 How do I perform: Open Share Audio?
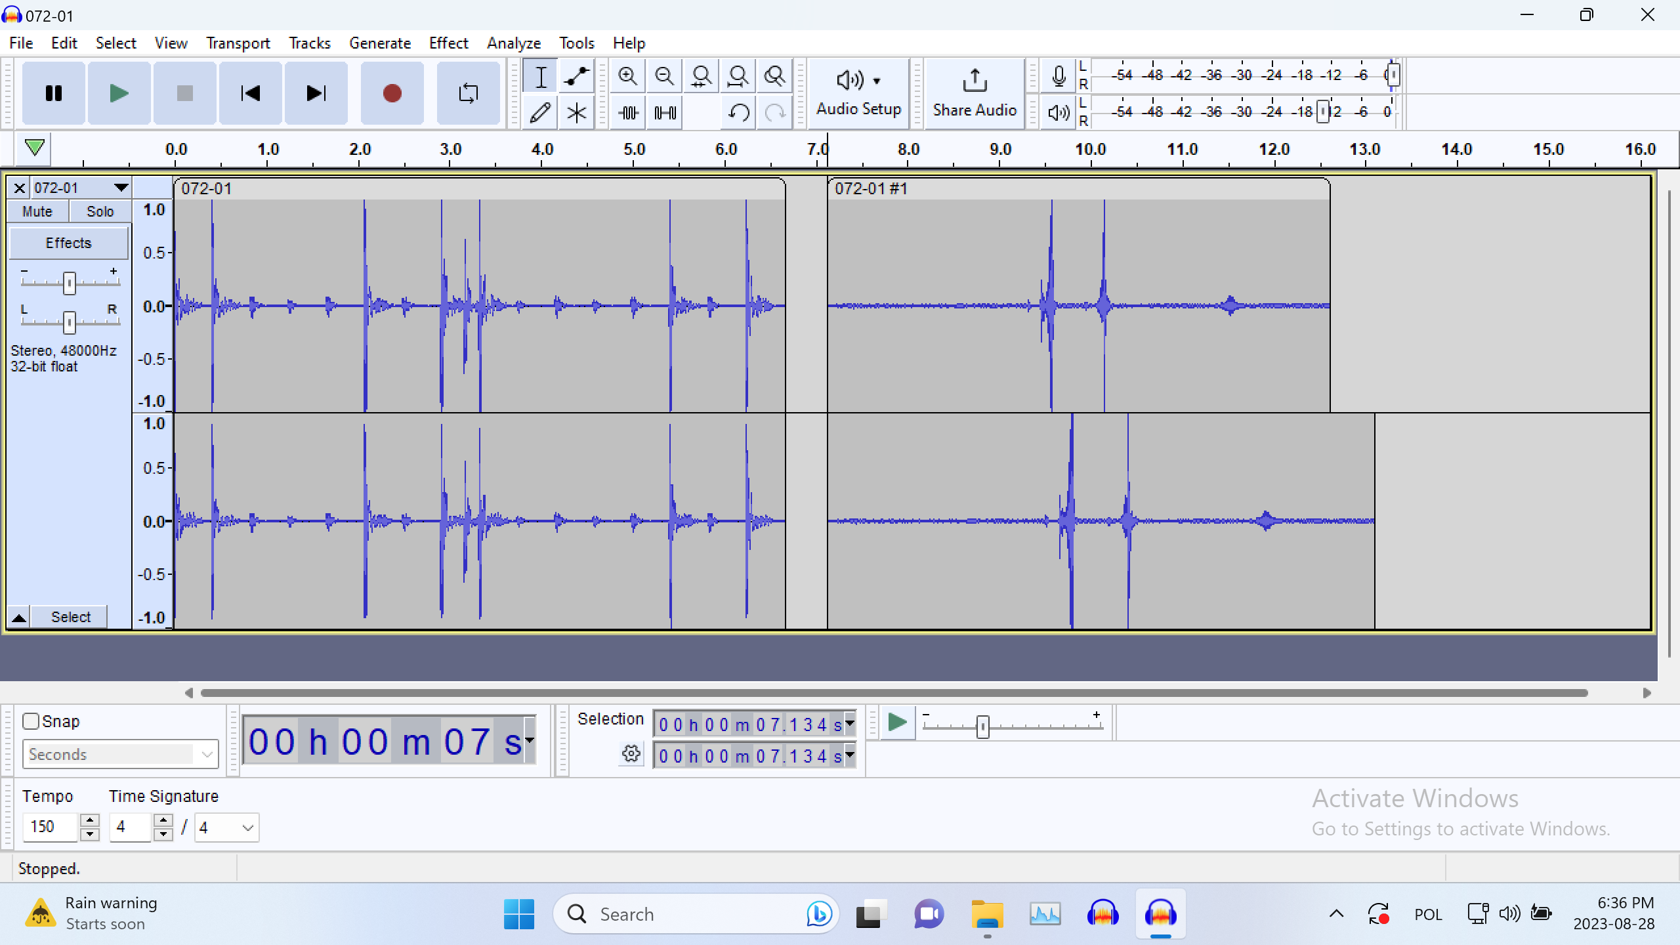(973, 93)
